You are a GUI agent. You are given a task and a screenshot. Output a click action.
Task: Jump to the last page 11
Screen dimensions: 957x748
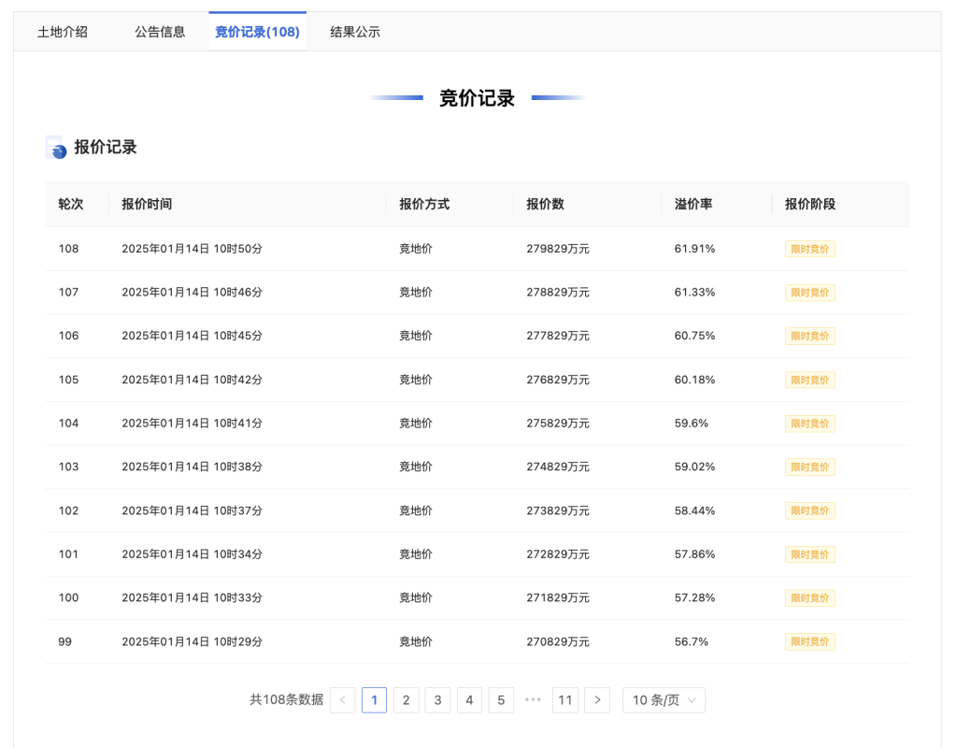pyautogui.click(x=565, y=699)
